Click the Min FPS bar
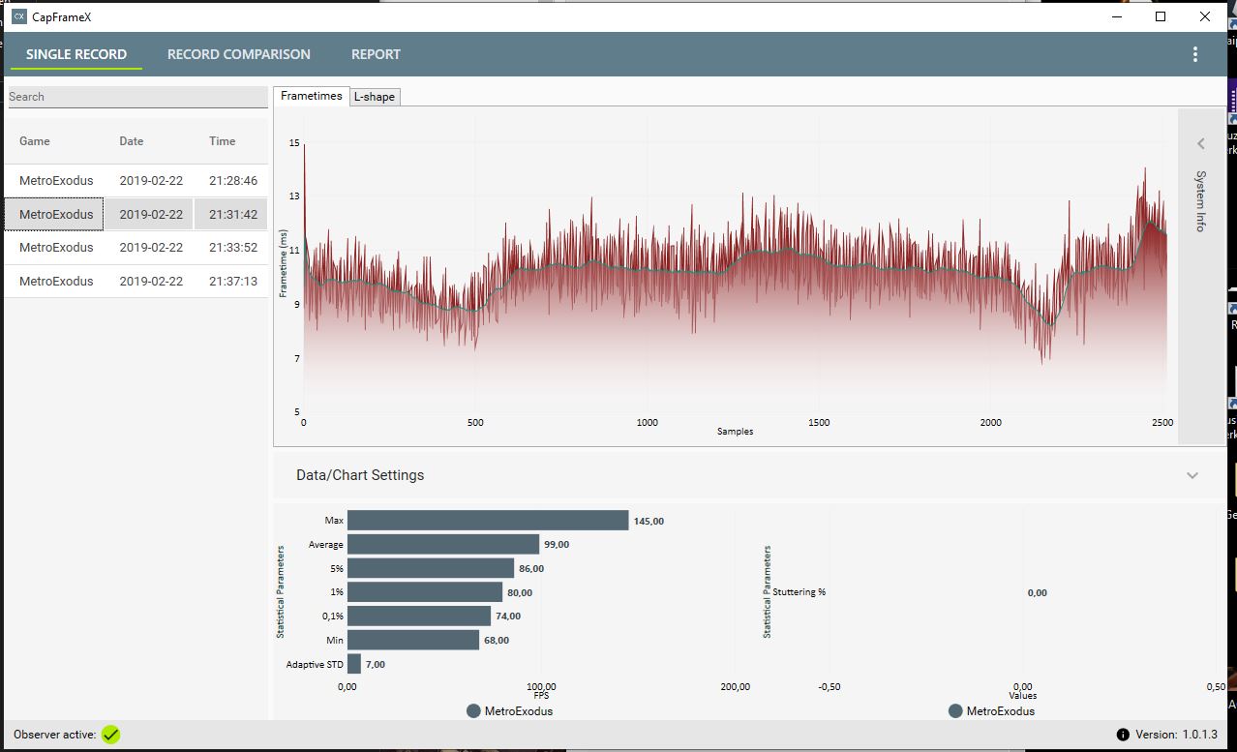The height and width of the screenshot is (752, 1237). 413,640
